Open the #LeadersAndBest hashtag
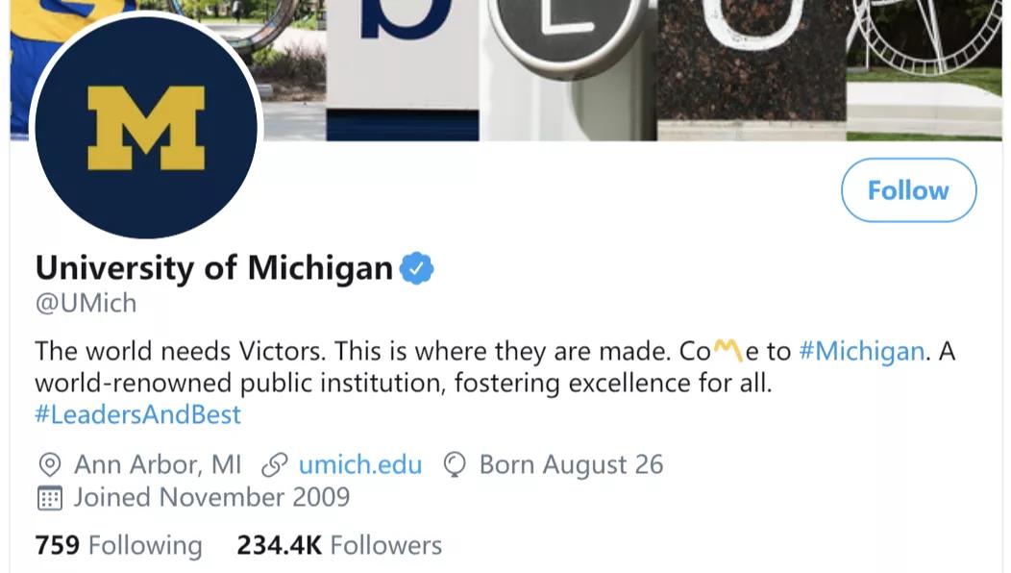This screenshot has width=1011, height=573. tap(137, 414)
